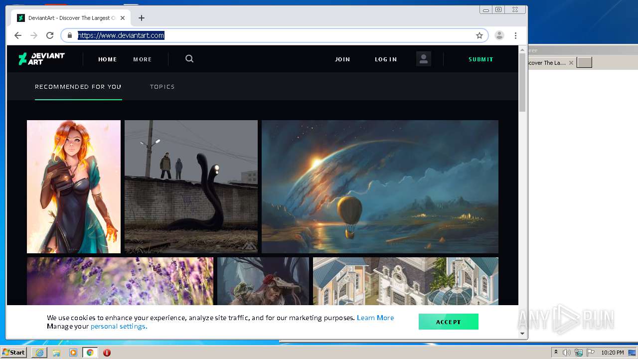The height and width of the screenshot is (359, 638).
Task: Click the green SUBMIT button
Action: click(x=480, y=59)
